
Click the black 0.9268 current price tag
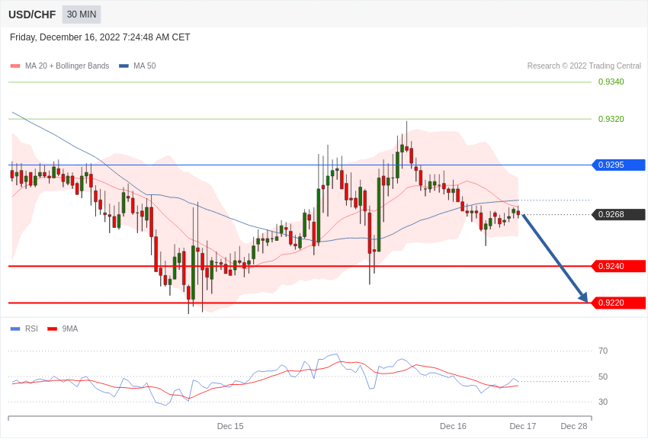[x=619, y=214]
